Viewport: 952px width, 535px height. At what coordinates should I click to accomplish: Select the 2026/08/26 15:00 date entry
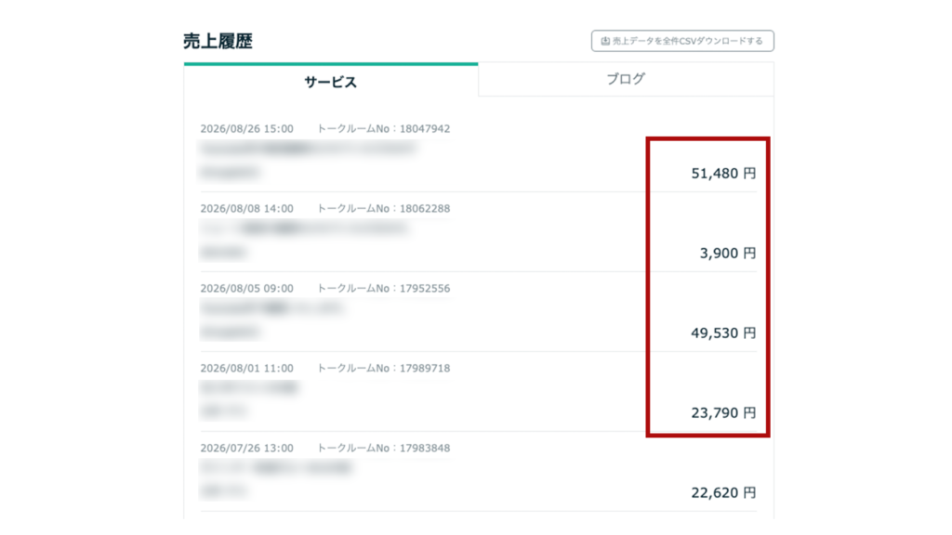pyautogui.click(x=246, y=128)
